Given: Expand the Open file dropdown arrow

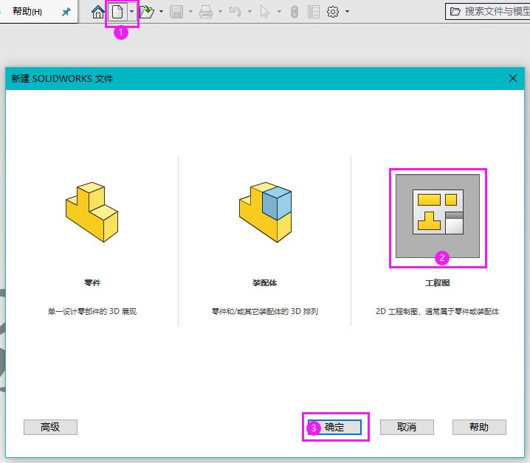Looking at the screenshot, I should point(161,12).
